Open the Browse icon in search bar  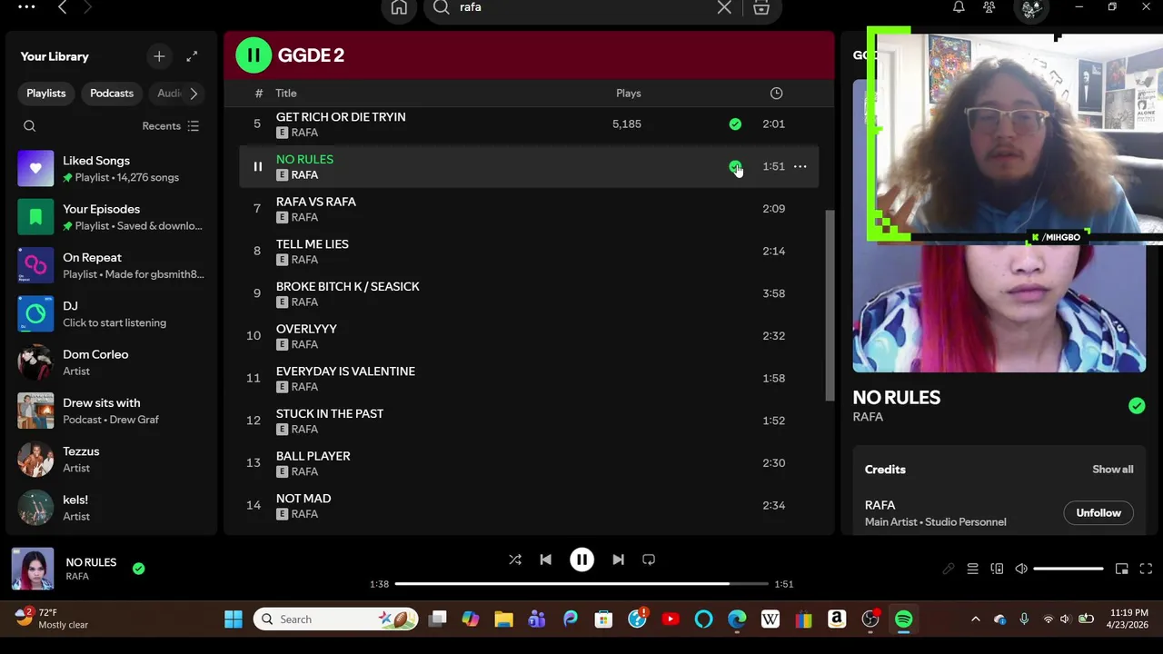761,7
